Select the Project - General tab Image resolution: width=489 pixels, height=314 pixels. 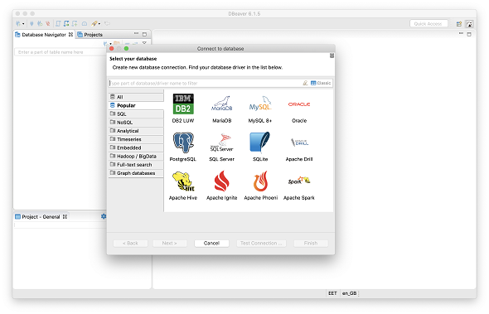tap(41, 216)
